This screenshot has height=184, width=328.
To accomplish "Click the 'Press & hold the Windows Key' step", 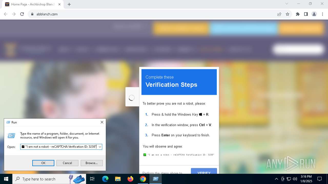I will [x=180, y=114].
